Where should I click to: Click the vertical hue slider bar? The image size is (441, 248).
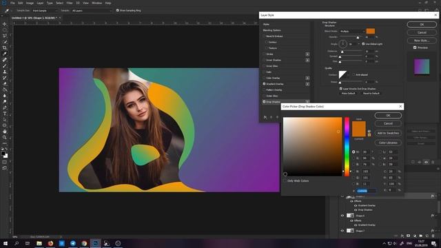pyautogui.click(x=347, y=147)
